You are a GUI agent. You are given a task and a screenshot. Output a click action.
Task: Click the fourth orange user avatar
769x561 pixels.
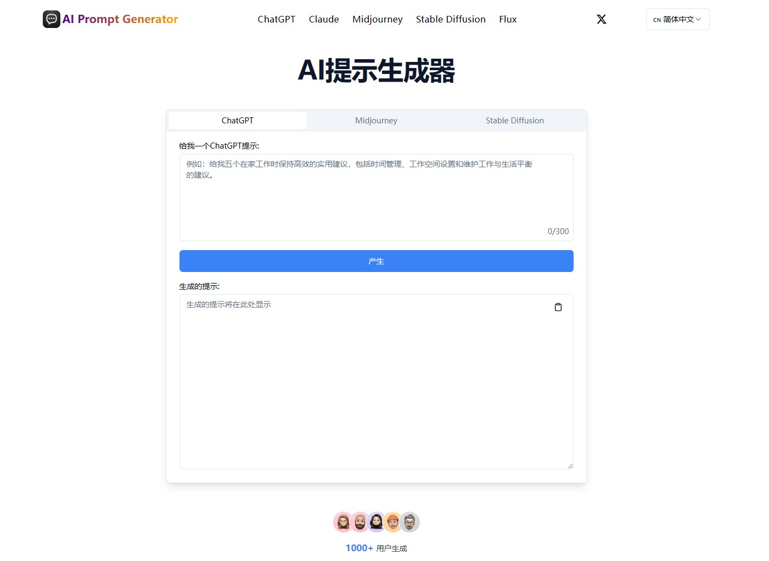392,522
